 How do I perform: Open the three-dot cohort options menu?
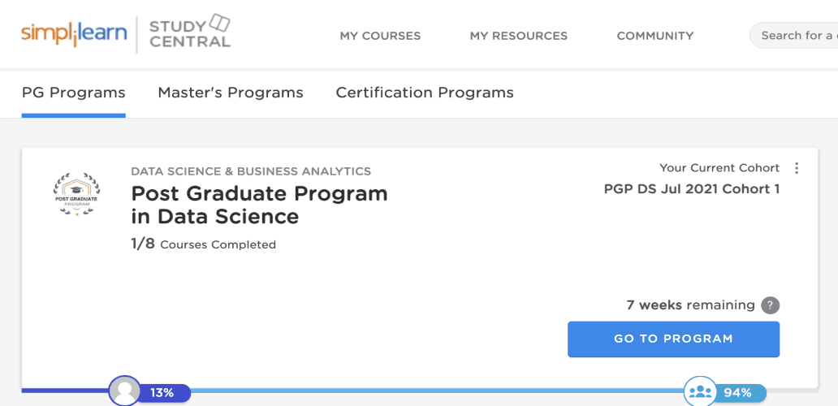click(797, 168)
